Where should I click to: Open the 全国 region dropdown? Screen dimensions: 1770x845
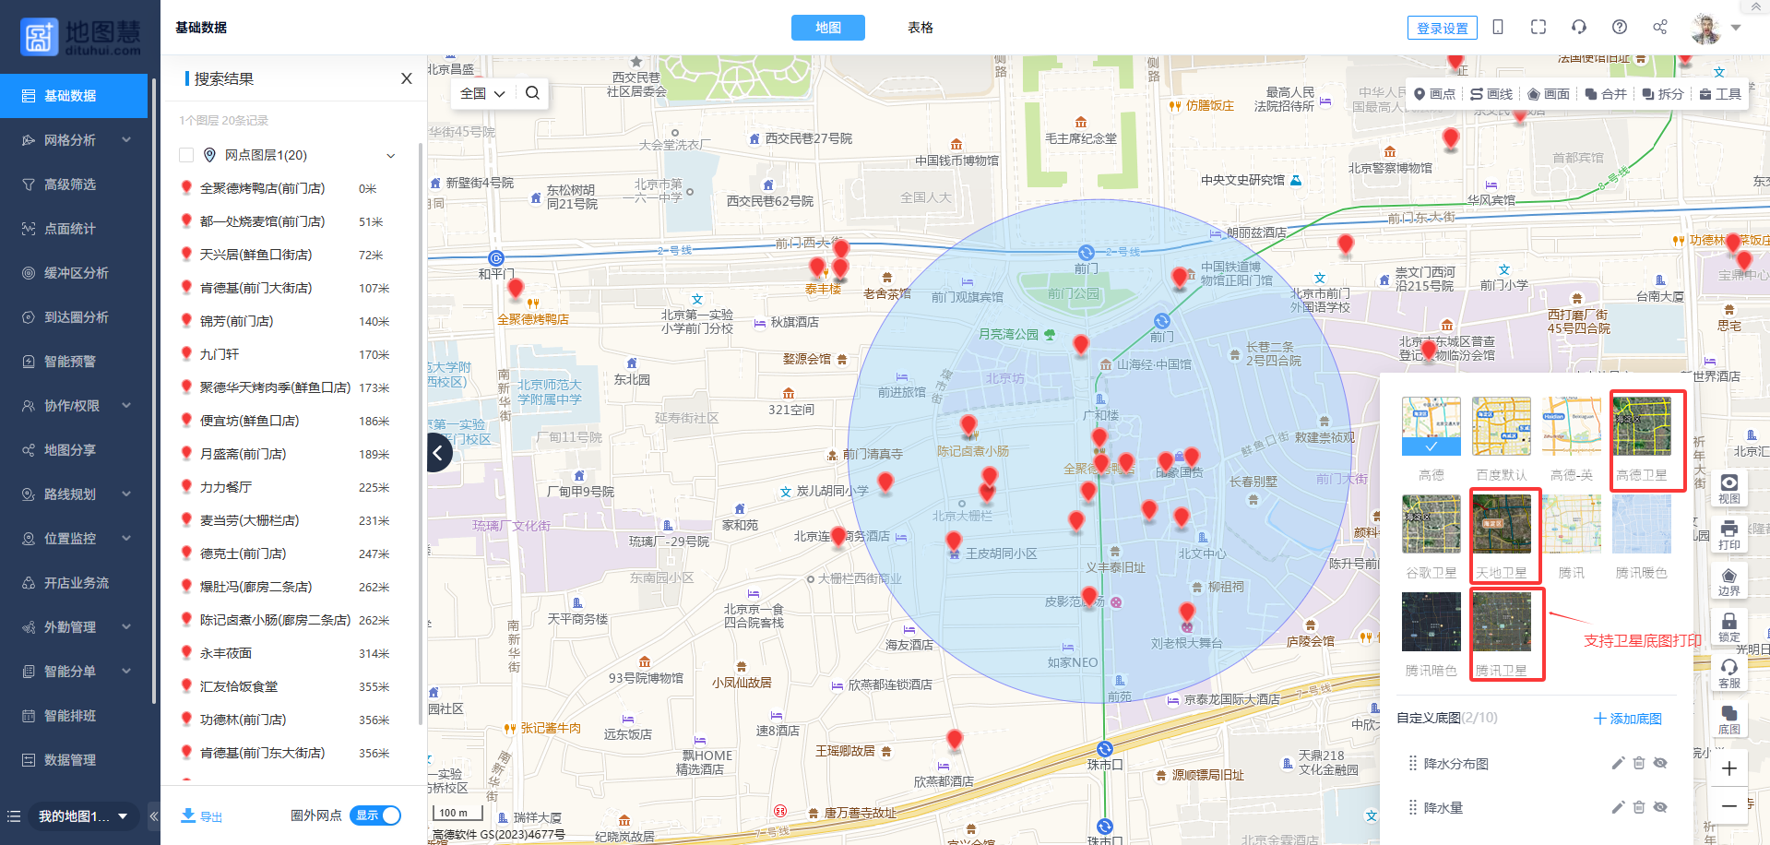482,93
